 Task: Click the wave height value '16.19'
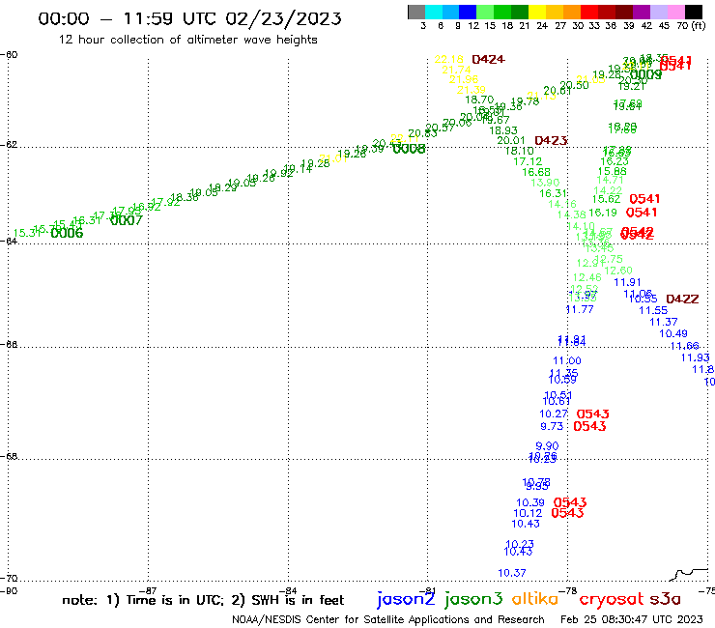(602, 213)
